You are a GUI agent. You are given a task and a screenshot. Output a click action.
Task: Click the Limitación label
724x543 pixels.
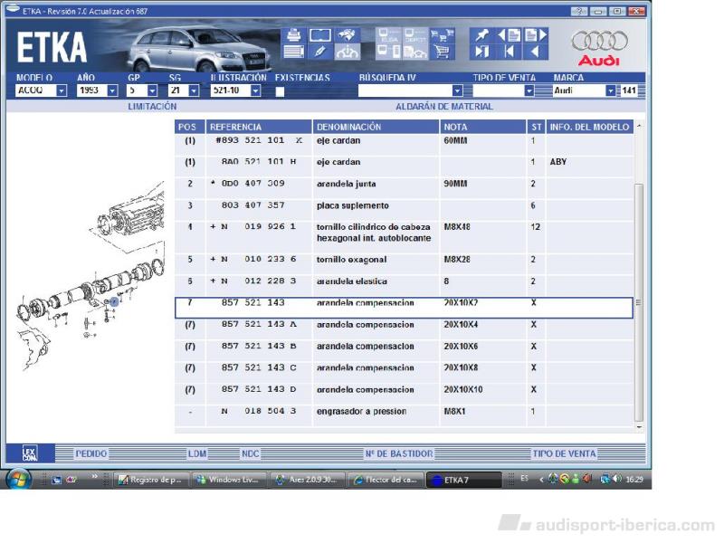152,107
